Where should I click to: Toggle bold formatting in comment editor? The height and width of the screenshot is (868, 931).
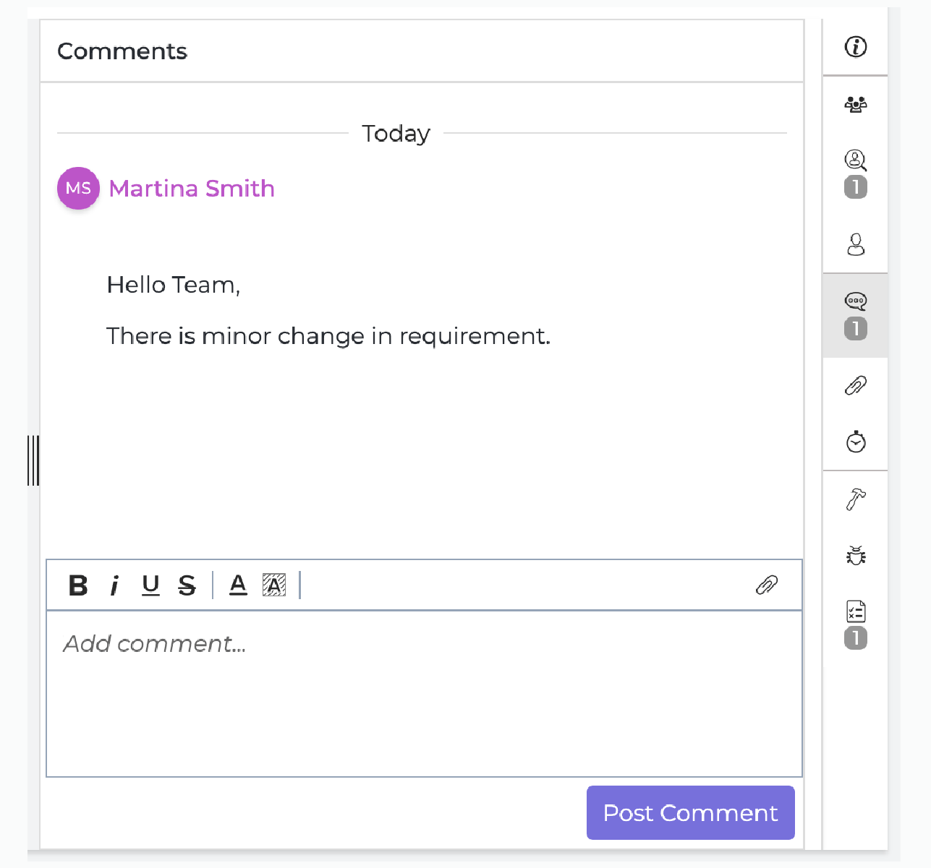pos(78,585)
